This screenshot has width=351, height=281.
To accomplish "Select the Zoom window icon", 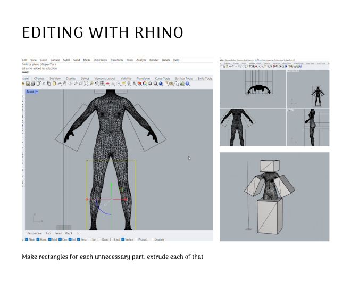I will click(81, 84).
